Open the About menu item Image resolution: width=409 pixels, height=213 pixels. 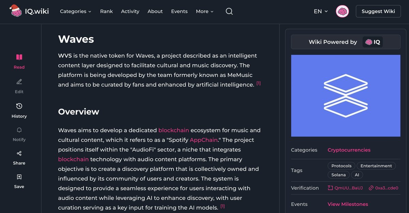(x=155, y=11)
